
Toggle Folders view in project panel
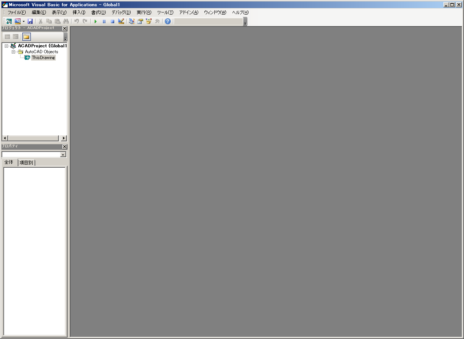tap(26, 37)
